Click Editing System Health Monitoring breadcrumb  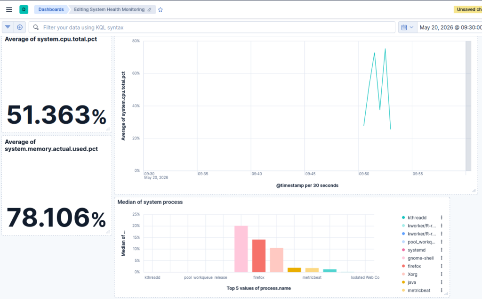pos(109,9)
